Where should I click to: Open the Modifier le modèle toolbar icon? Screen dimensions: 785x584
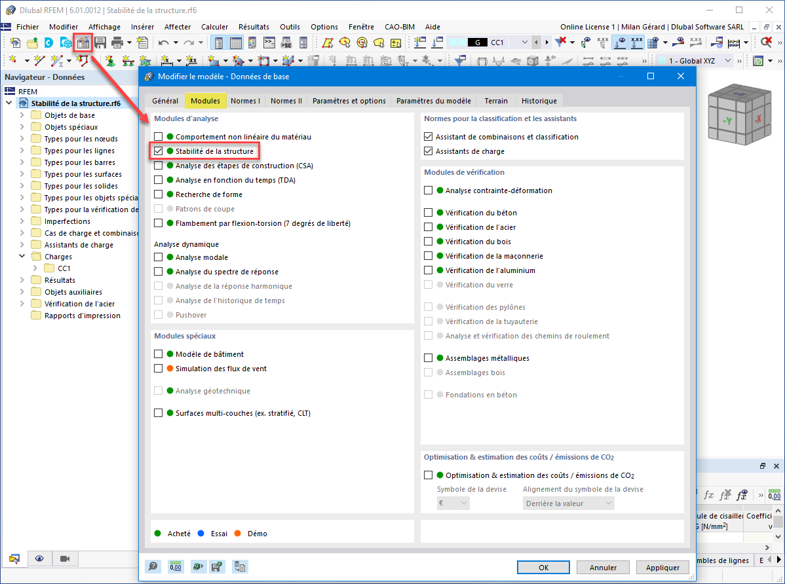click(x=83, y=42)
